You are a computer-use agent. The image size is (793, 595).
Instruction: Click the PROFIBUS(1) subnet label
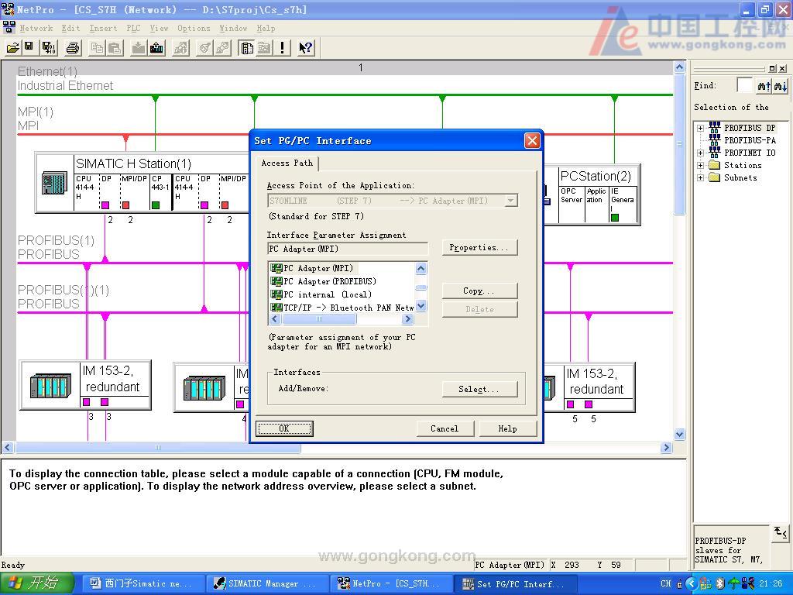pyautogui.click(x=56, y=247)
